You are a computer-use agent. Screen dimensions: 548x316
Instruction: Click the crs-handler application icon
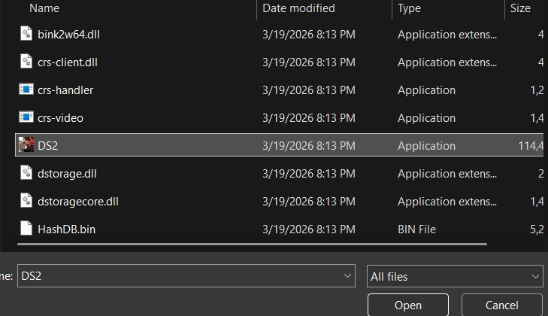[26, 90]
